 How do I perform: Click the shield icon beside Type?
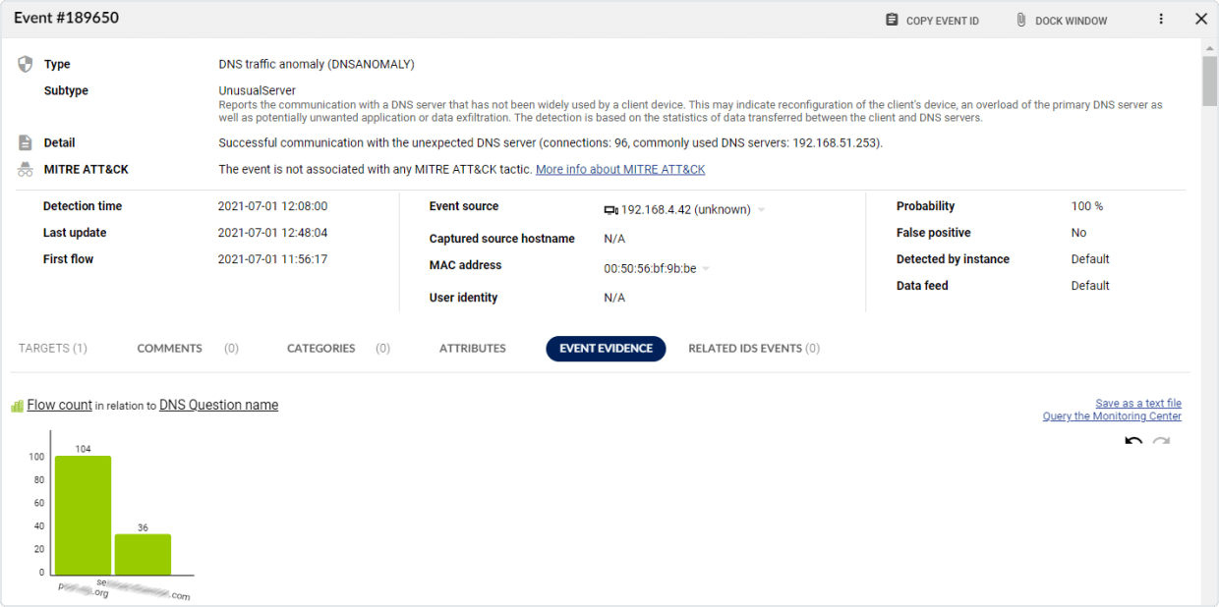(24, 62)
